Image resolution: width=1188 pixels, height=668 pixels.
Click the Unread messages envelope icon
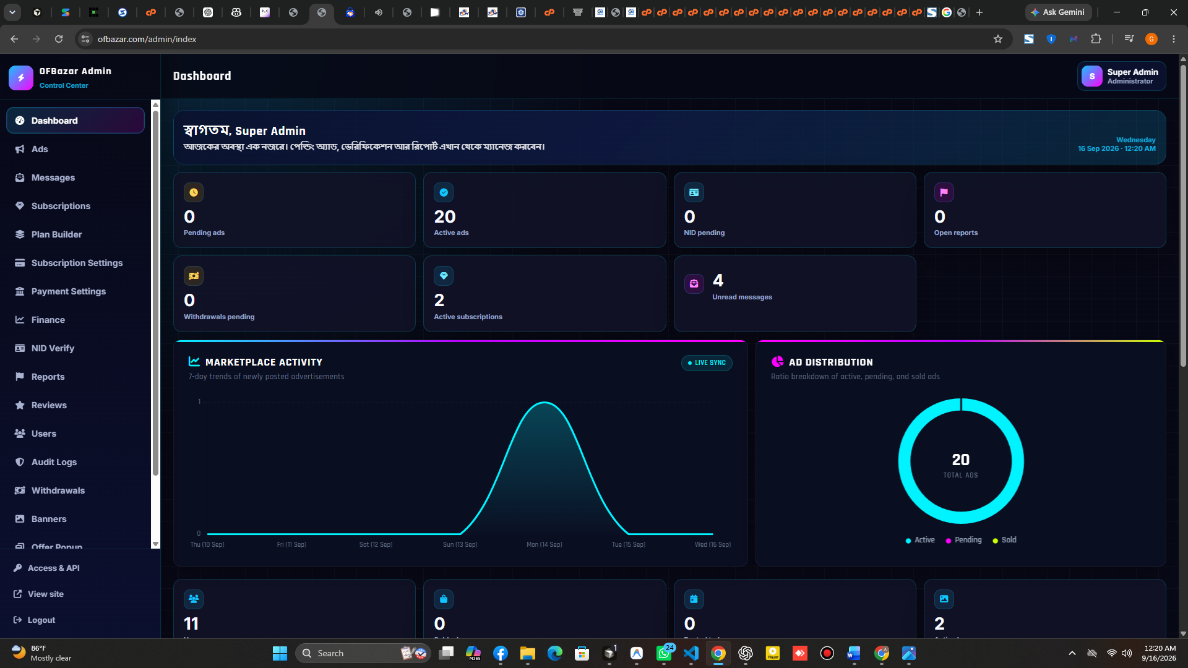[x=694, y=283]
